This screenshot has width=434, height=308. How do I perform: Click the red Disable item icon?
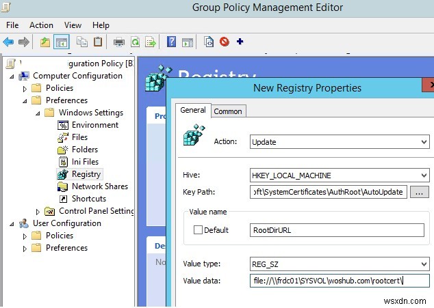tap(225, 42)
